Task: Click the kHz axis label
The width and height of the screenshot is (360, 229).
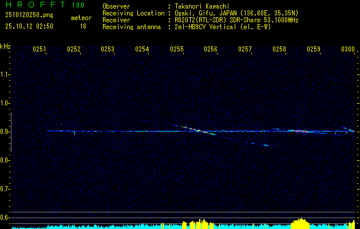Action: (5, 46)
